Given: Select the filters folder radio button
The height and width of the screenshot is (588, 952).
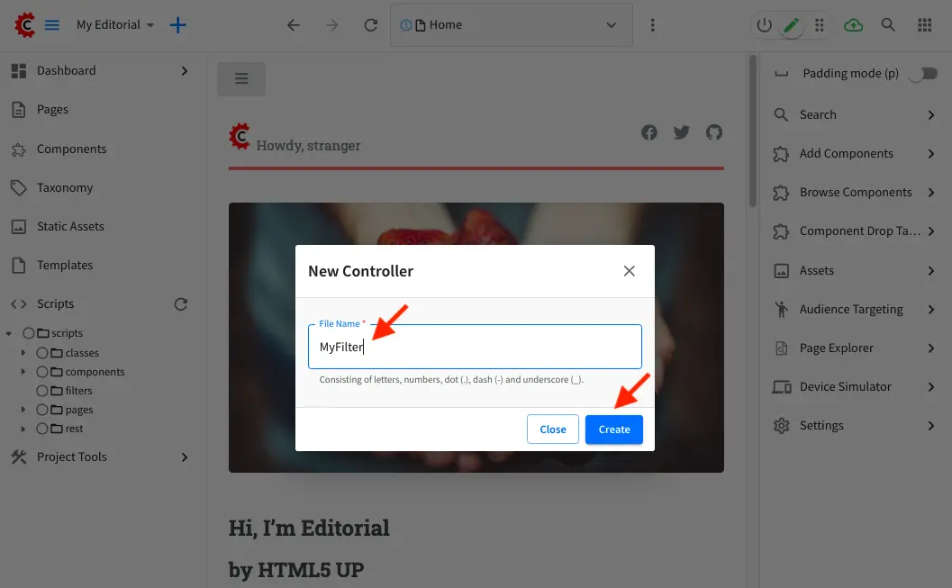Looking at the screenshot, I should pos(42,391).
